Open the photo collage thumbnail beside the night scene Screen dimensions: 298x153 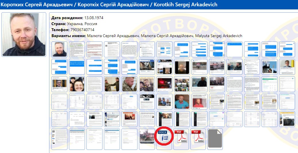click(x=182, y=84)
